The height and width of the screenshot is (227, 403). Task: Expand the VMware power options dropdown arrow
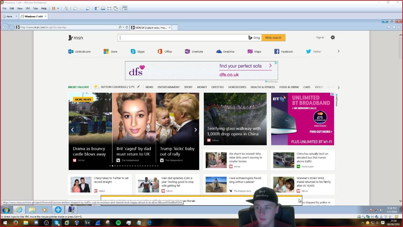pyautogui.click(x=58, y=9)
